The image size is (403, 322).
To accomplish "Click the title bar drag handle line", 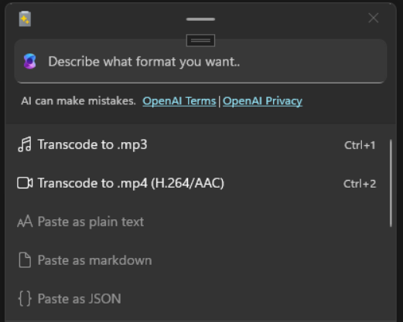I will 200,19.
